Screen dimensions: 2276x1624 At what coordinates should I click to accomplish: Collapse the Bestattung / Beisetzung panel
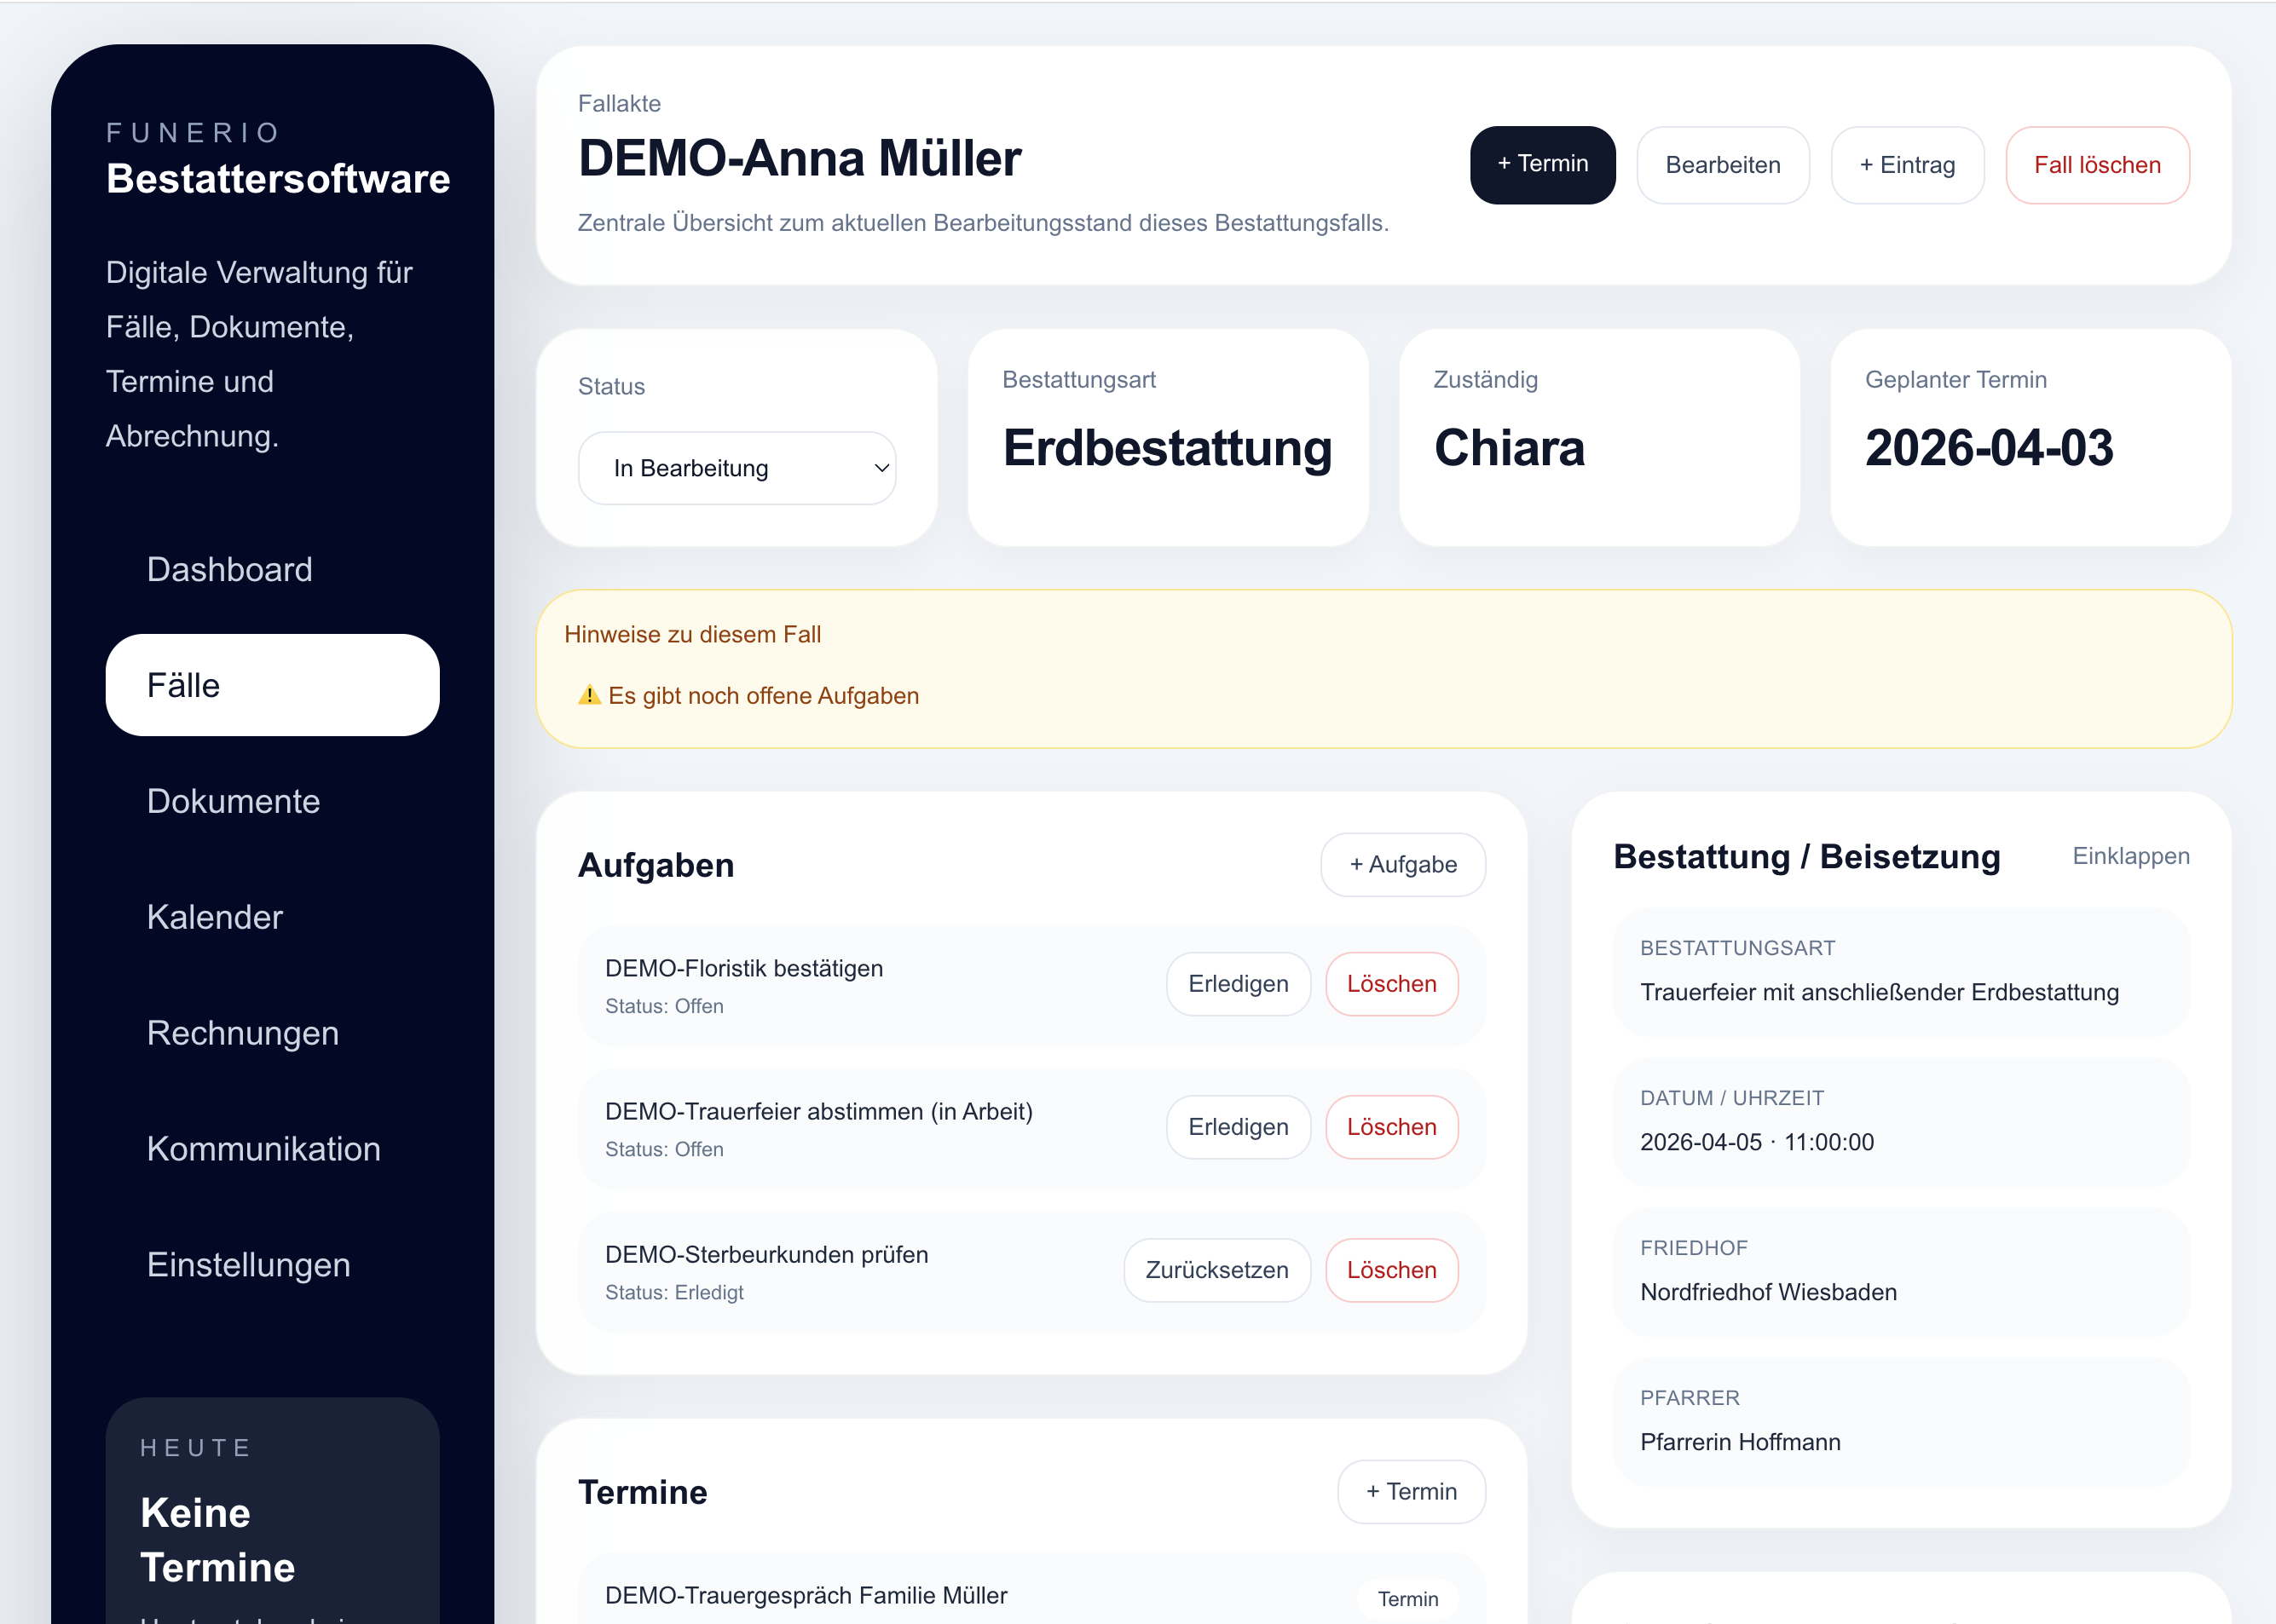2130,856
